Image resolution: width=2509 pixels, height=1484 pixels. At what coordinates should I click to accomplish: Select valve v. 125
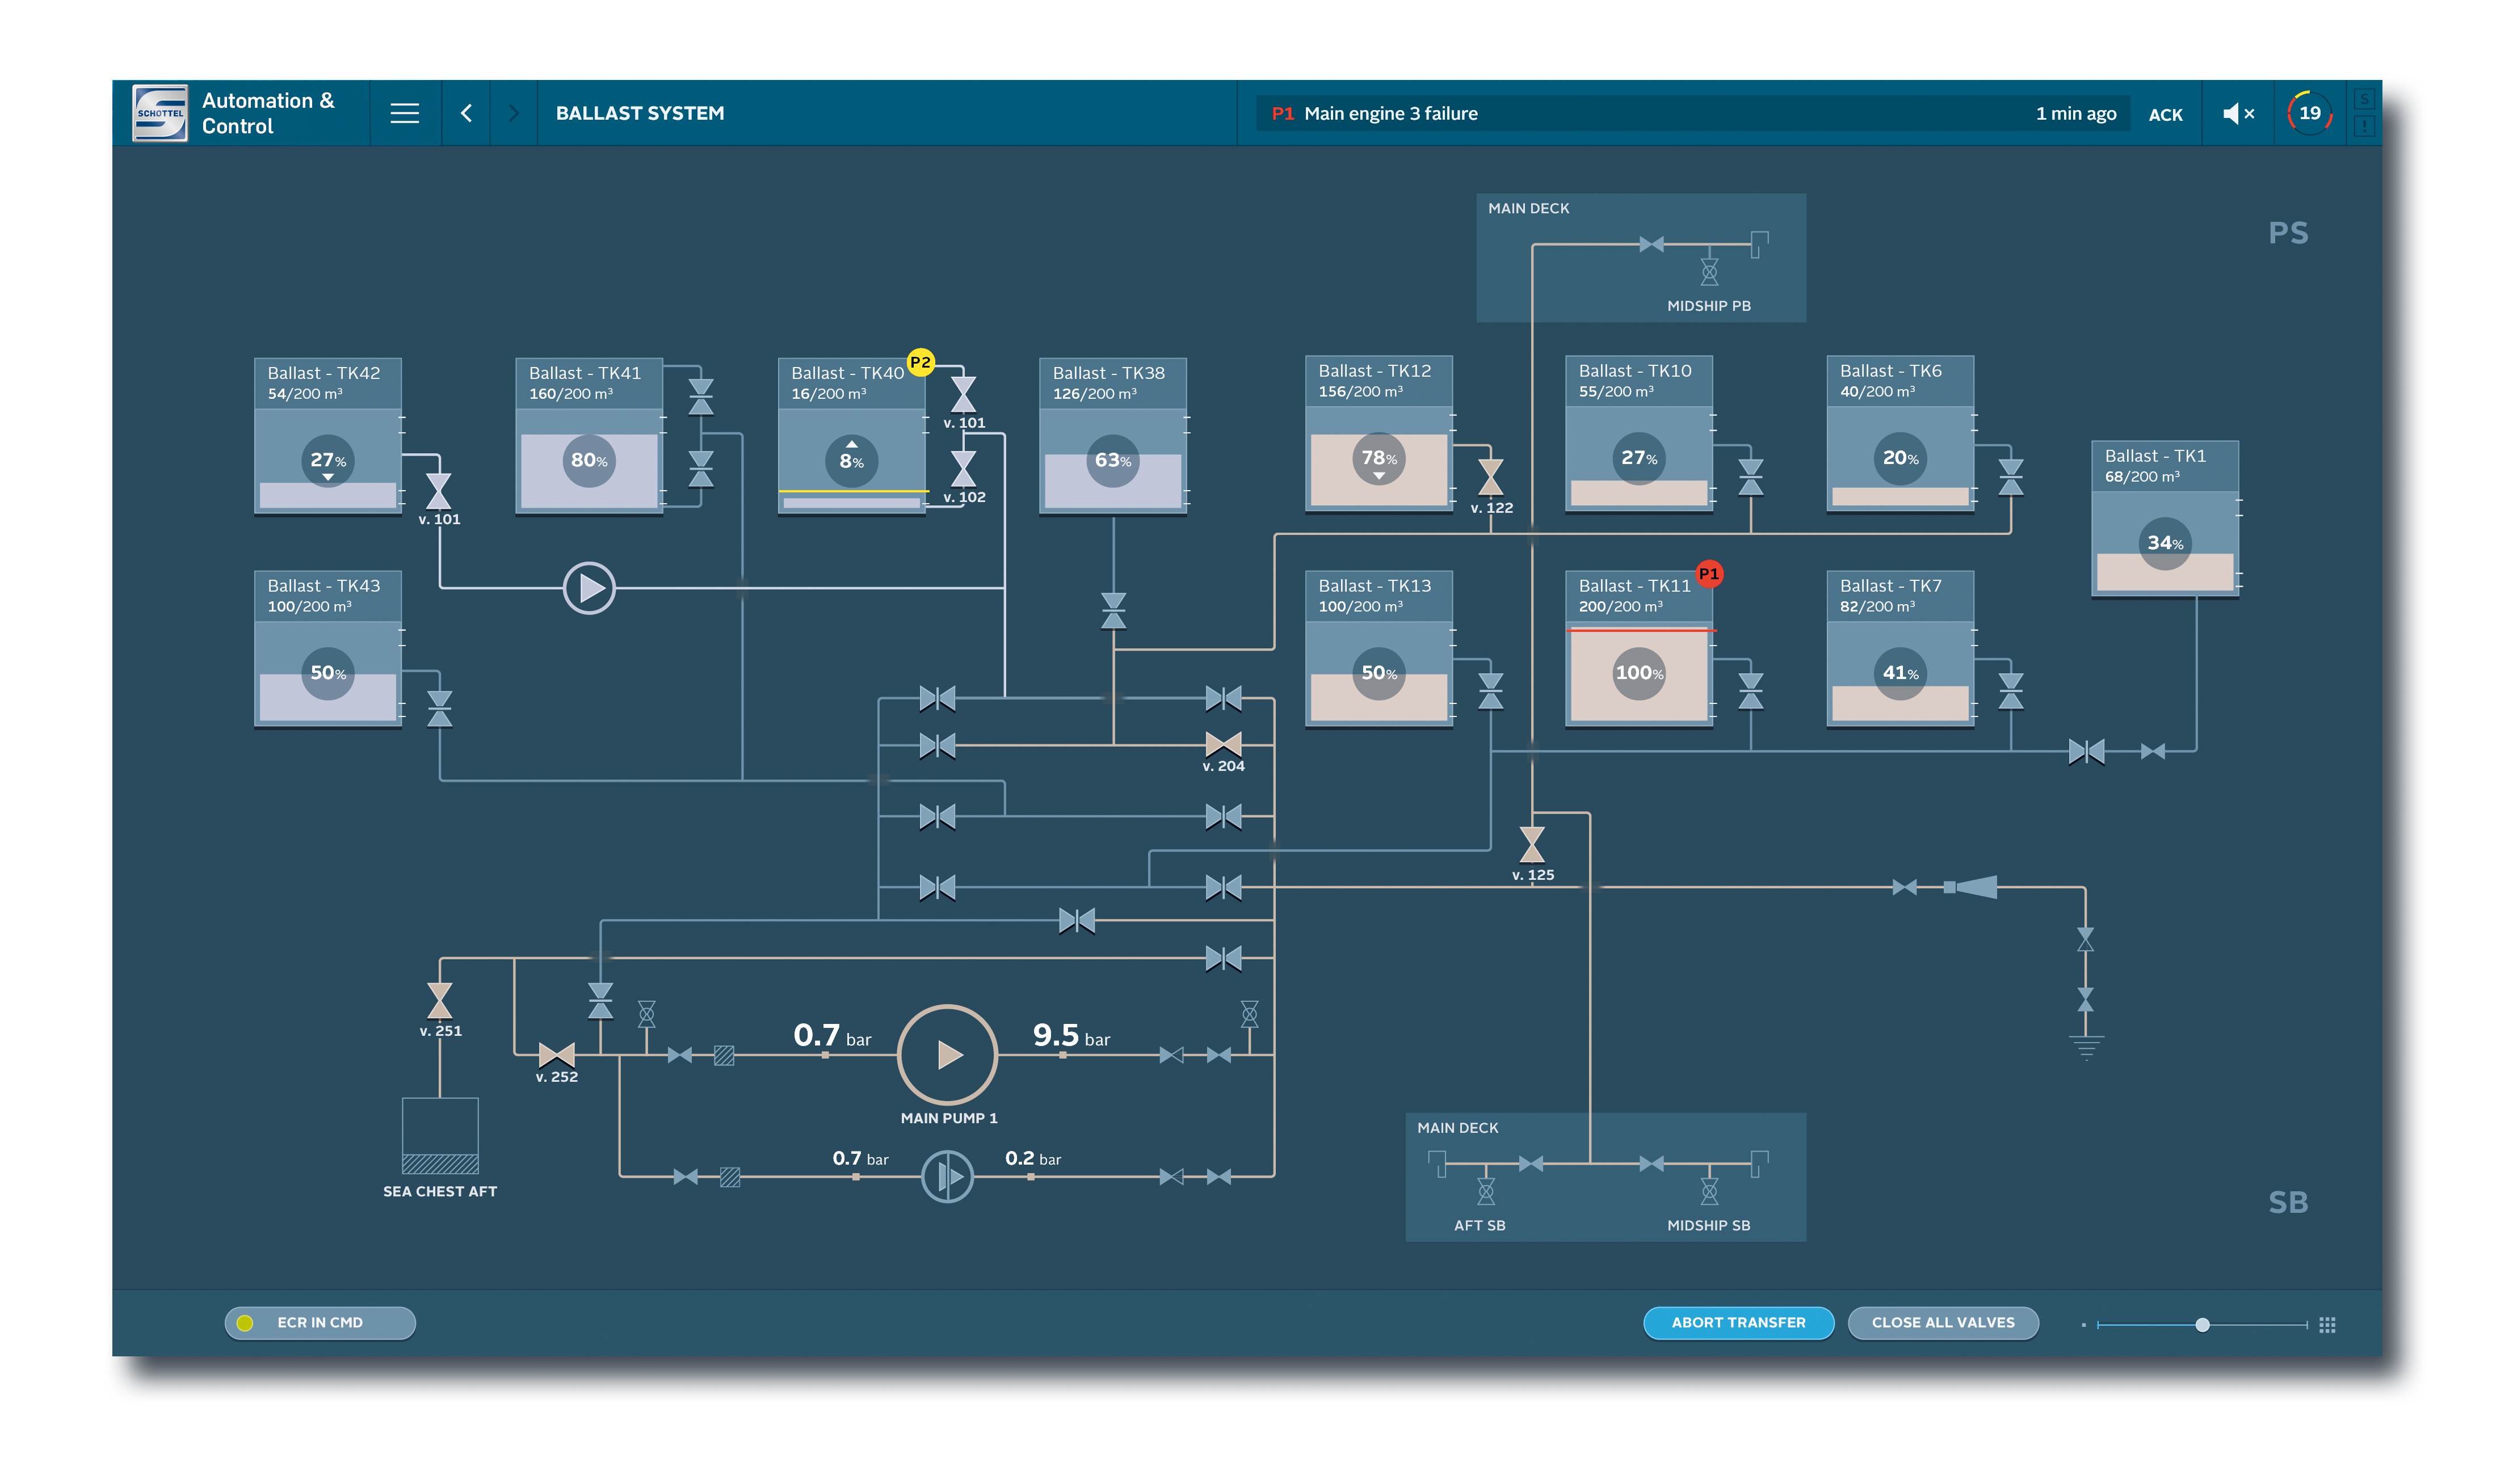[1532, 844]
